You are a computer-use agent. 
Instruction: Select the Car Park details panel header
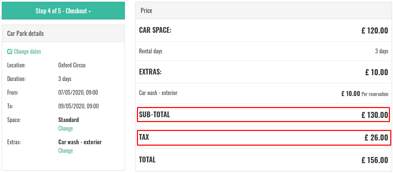(63, 33)
